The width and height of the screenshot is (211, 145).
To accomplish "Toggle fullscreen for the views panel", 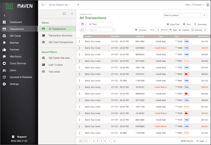I will pyautogui.click(x=64, y=13).
